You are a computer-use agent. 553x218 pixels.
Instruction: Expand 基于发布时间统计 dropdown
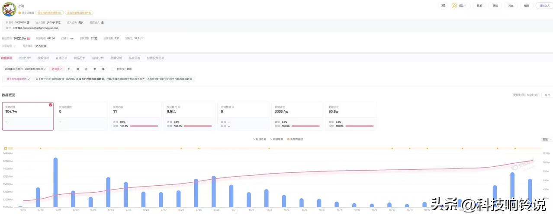(18, 79)
